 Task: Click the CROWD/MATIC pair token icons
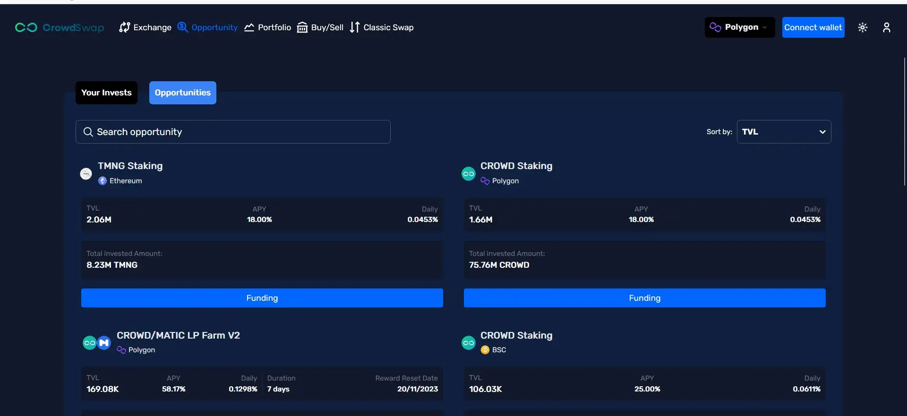click(97, 343)
